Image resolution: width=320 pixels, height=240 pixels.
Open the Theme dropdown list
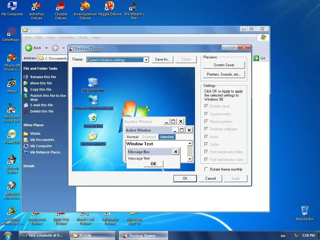(146, 60)
